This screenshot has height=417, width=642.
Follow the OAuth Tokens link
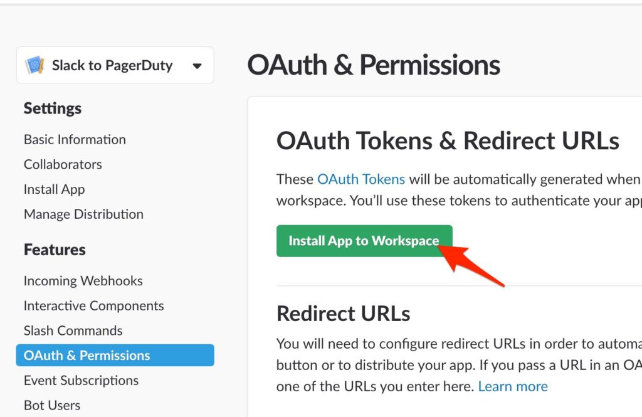[361, 179]
